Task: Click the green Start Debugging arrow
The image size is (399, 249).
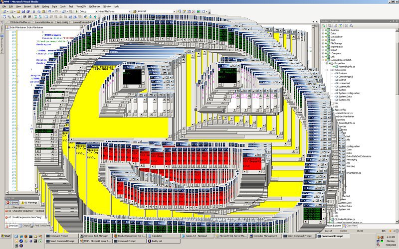Action: [77, 11]
